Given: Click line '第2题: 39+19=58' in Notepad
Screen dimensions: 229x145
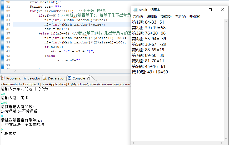Looking at the screenshot, I should (x=149, y=28).
